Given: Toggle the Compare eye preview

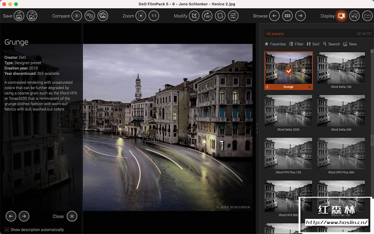Looking at the screenshot, I should [77, 16].
